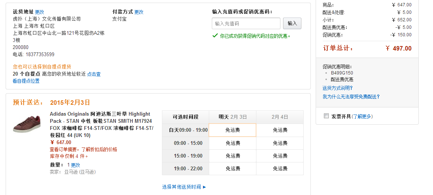Click 你已成功获得促销代码对应的优惠 message

pyautogui.click(x=255, y=36)
